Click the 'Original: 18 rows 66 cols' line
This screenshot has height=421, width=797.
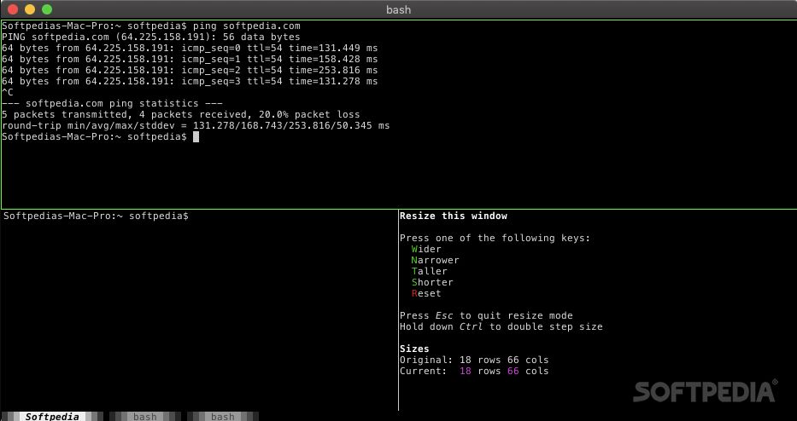coord(474,360)
